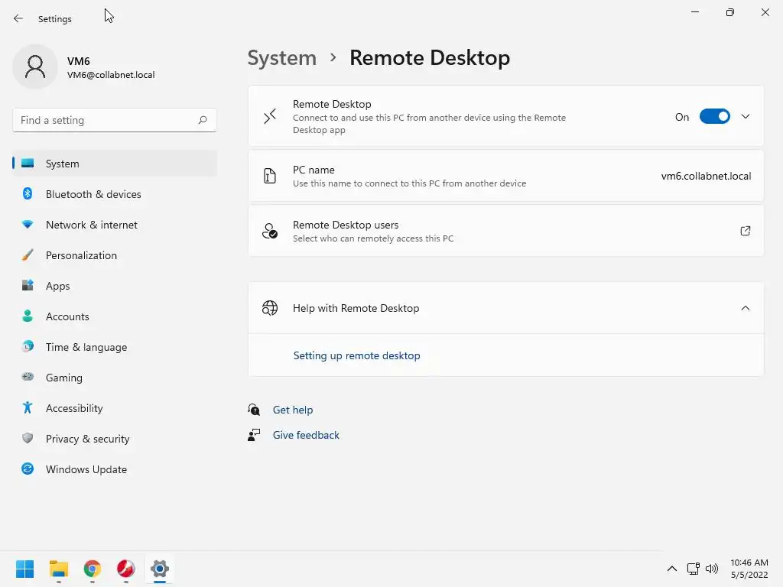
Task: Click the Accessibility figure icon
Action: (x=28, y=408)
